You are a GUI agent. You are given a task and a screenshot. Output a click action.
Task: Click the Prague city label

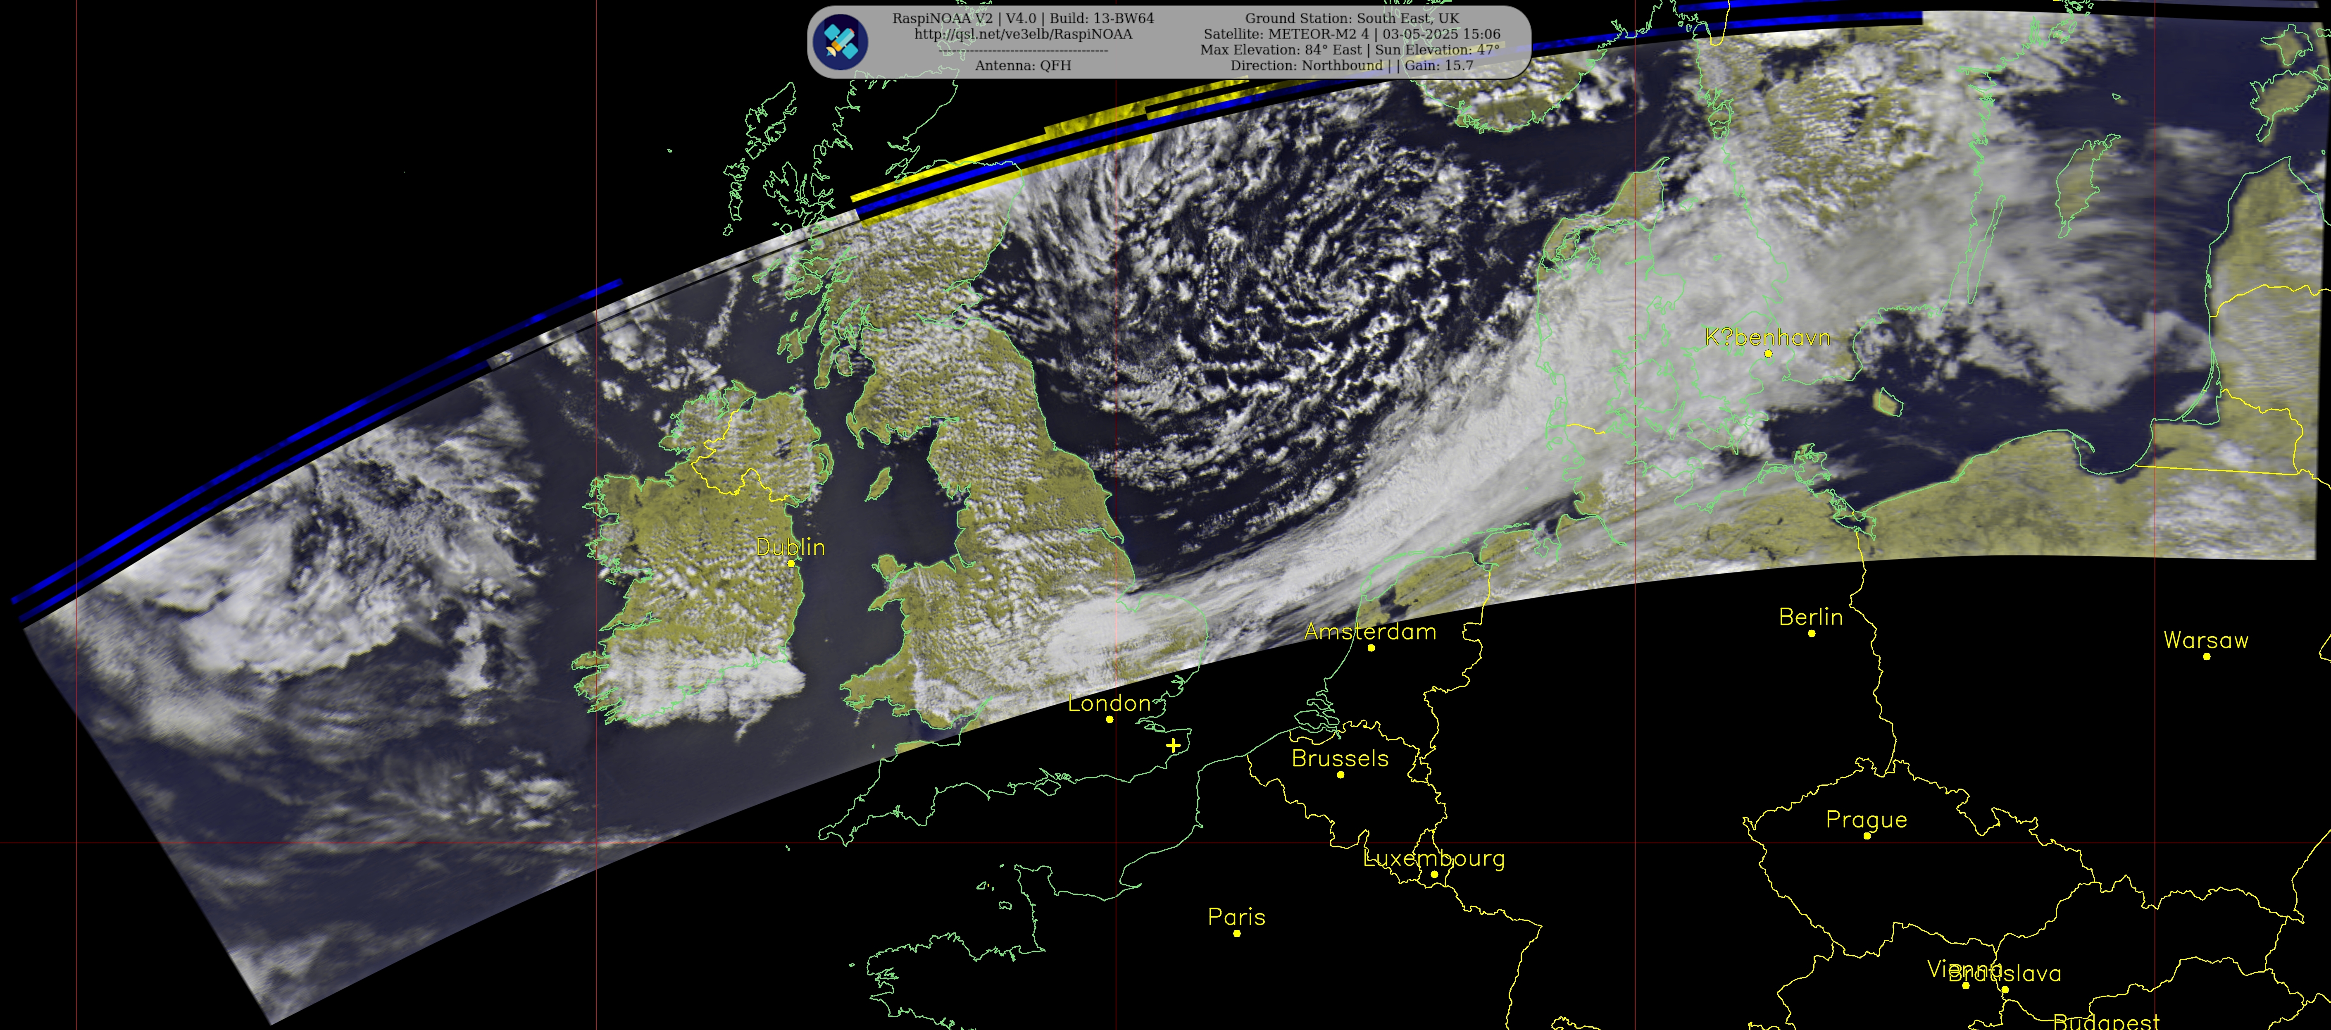pos(1866,820)
